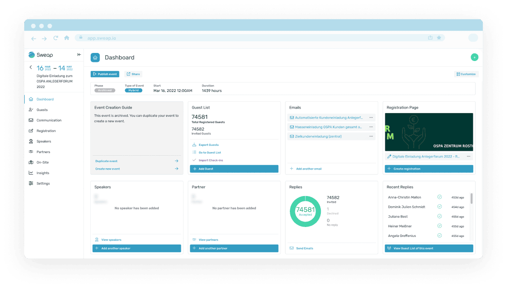
Task: Click check mark beside Angela Greffenius
Action: coord(440,236)
